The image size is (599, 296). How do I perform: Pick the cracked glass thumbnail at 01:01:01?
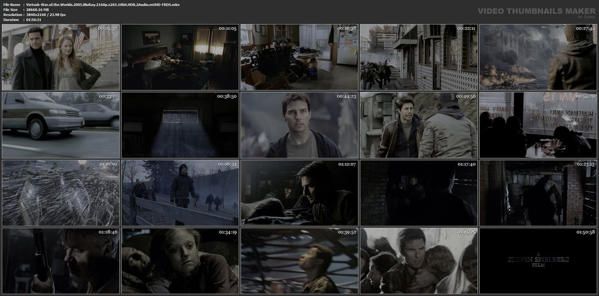(61, 193)
